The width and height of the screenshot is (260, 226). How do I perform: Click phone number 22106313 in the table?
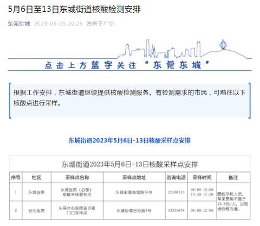pos(176,192)
